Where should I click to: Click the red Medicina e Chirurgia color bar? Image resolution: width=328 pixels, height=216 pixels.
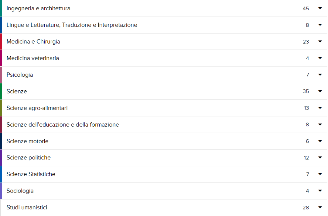tap(1, 41)
